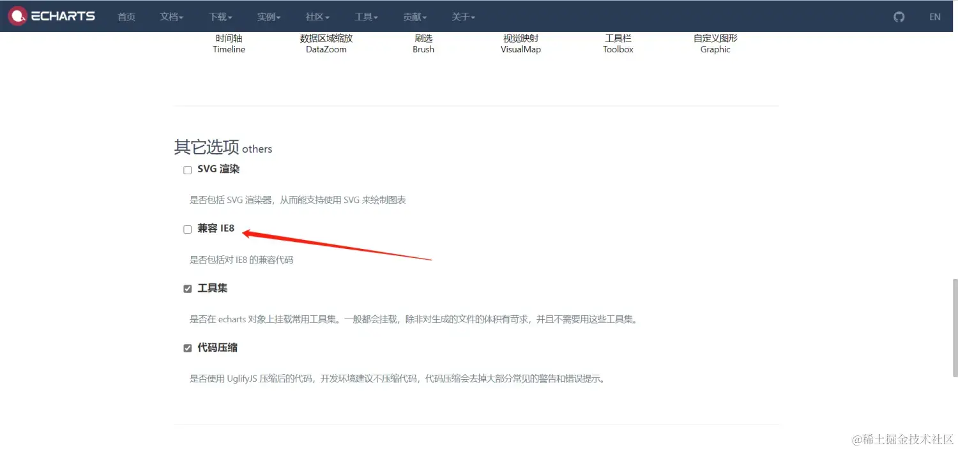This screenshot has height=450, width=958.
Task: Open the GitHub repository icon
Action: point(899,17)
